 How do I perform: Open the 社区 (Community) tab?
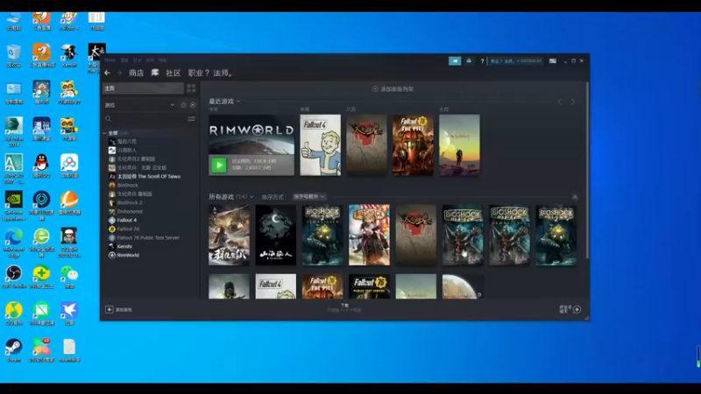pyautogui.click(x=173, y=73)
